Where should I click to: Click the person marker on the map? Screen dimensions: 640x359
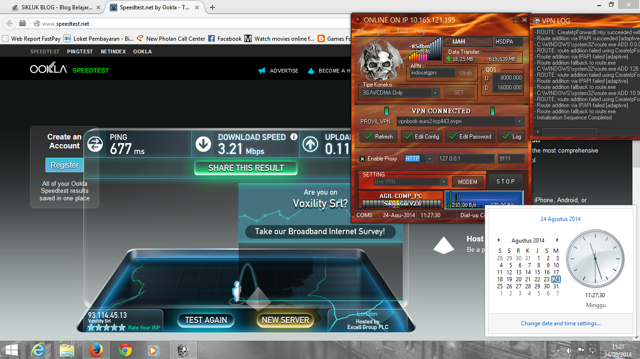tap(237, 291)
